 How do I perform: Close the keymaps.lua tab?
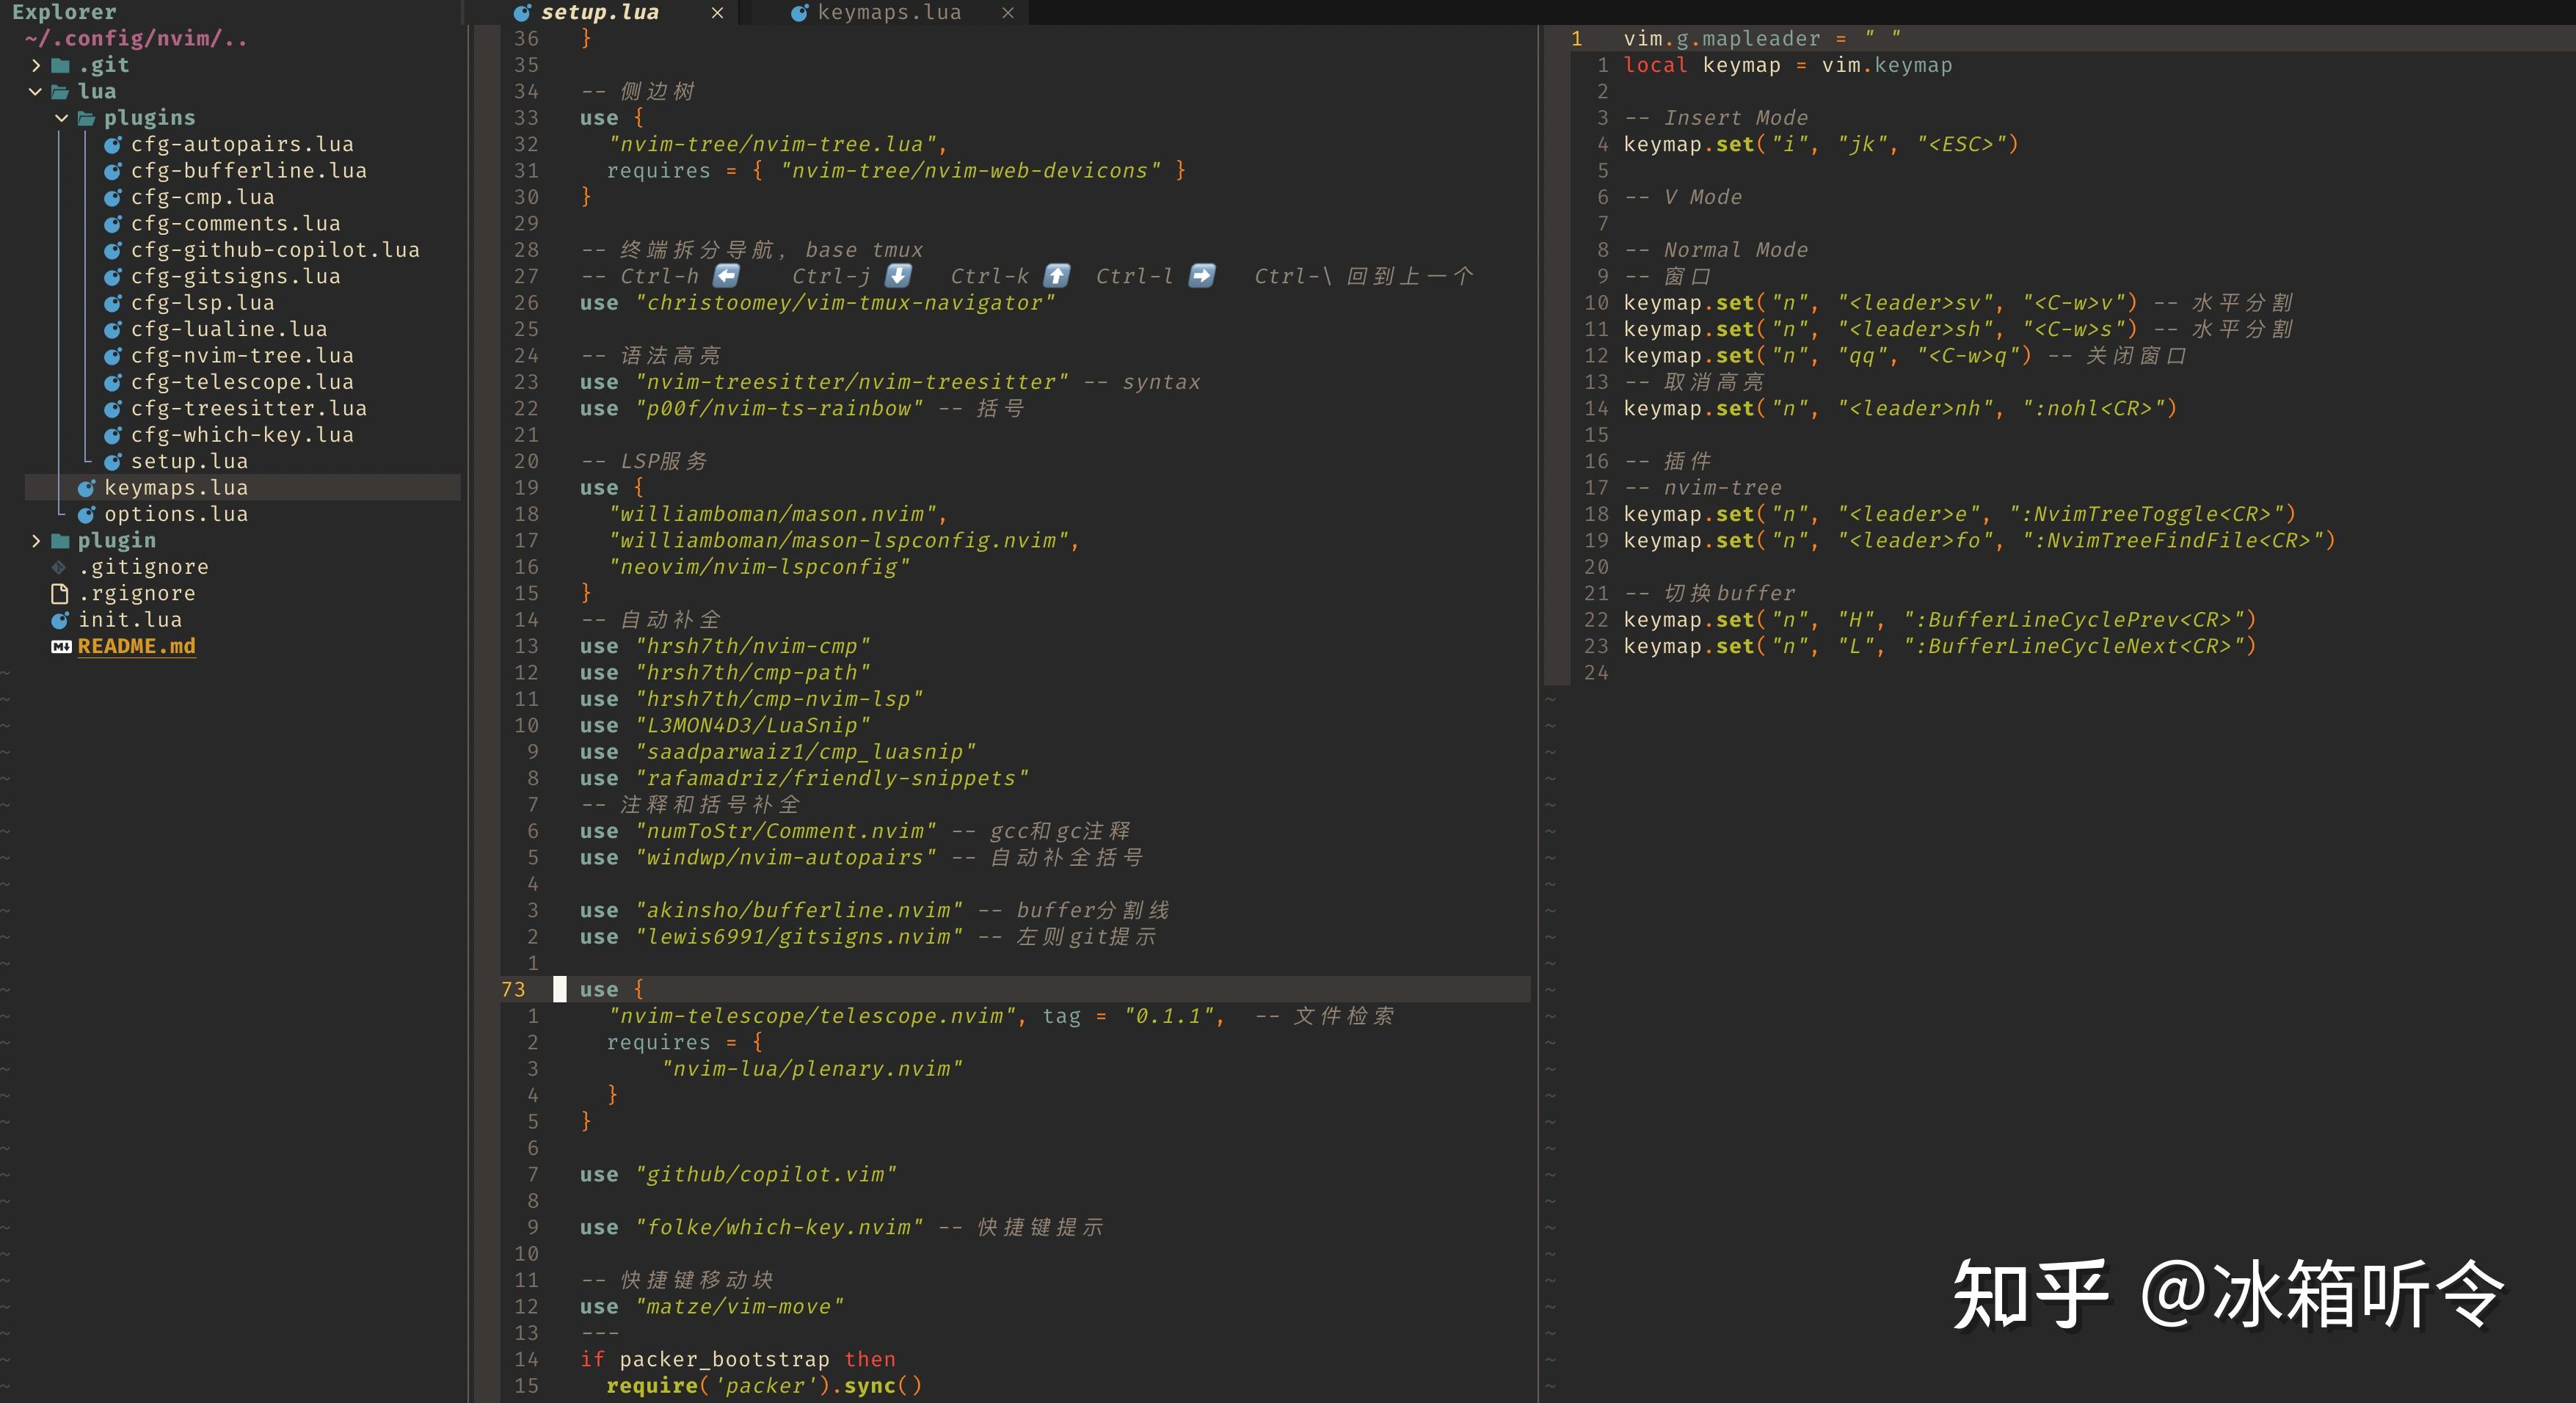point(1008,13)
